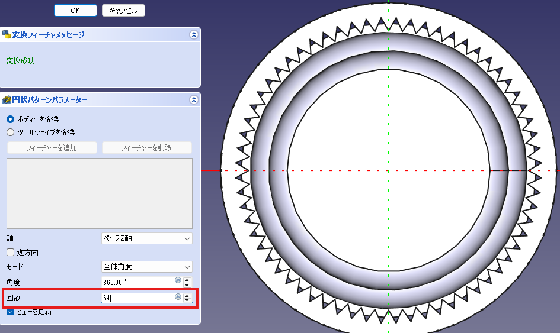Click the 変換フィーチャメッセージ panel header icon

pos(7,35)
